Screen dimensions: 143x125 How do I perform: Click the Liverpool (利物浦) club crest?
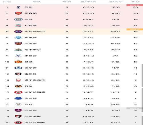pyautogui.click(x=18, y=25)
